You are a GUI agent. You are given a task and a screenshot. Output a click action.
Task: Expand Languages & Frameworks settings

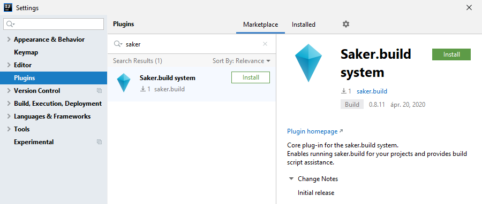(x=9, y=116)
